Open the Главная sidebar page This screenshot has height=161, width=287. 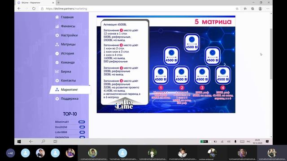pyautogui.click(x=67, y=17)
